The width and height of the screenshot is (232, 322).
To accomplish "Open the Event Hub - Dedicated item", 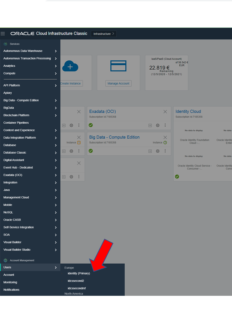I will pyautogui.click(x=18, y=167).
